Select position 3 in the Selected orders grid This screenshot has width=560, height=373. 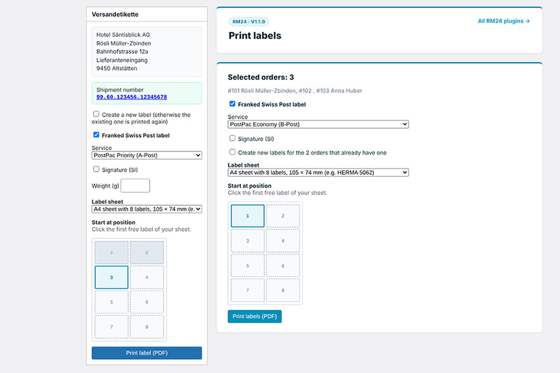click(x=248, y=241)
